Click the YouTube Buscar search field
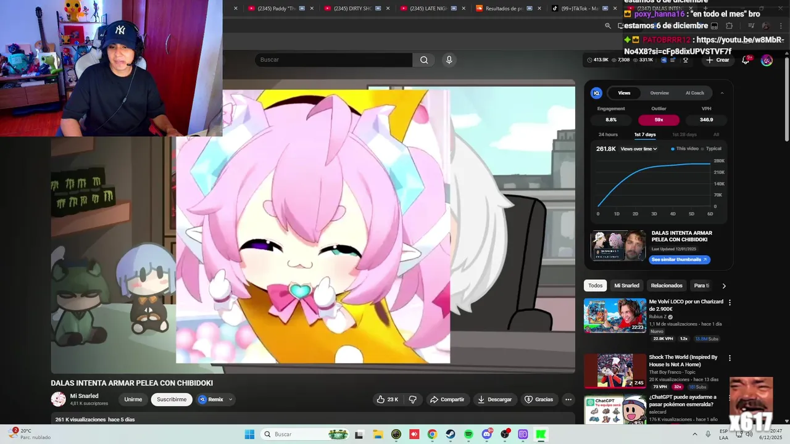Image resolution: width=790 pixels, height=444 pixels. tap(333, 60)
